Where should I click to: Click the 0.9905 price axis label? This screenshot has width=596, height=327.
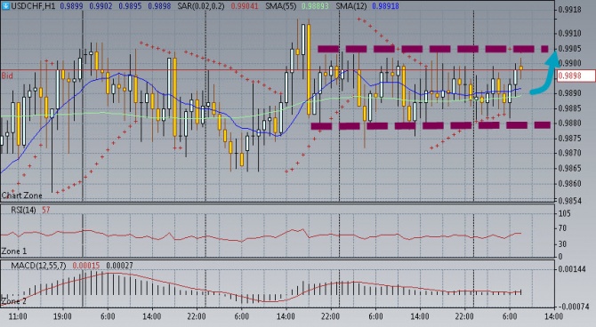pos(570,49)
